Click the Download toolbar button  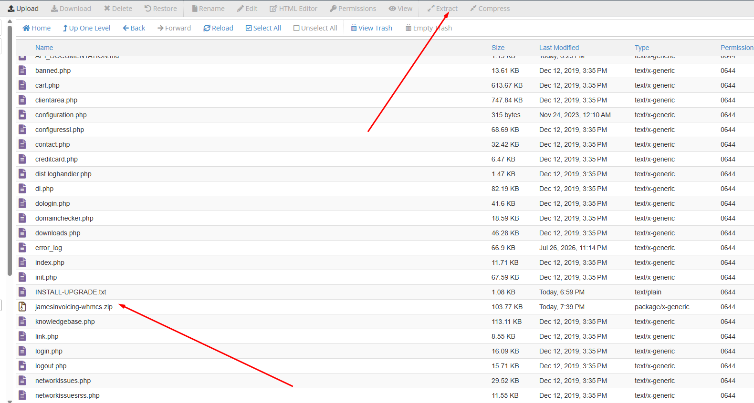coord(71,9)
